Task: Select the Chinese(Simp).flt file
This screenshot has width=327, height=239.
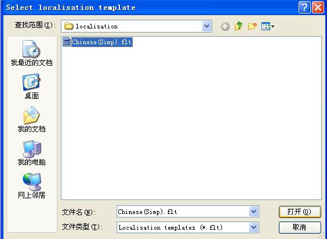Action: point(97,42)
